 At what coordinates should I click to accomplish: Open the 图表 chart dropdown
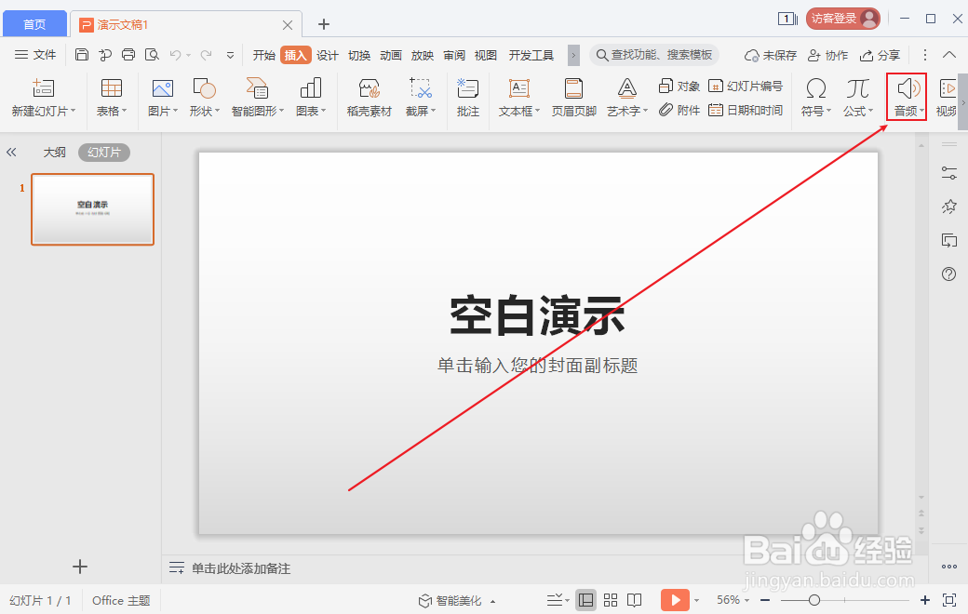[x=310, y=97]
